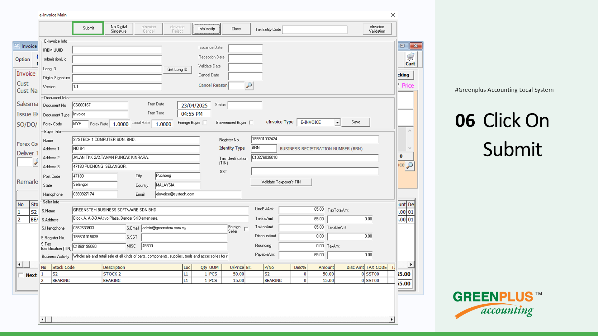Toggle the Foreign Seller checkbox
Viewport: 598px width, 336px height.
246,229
